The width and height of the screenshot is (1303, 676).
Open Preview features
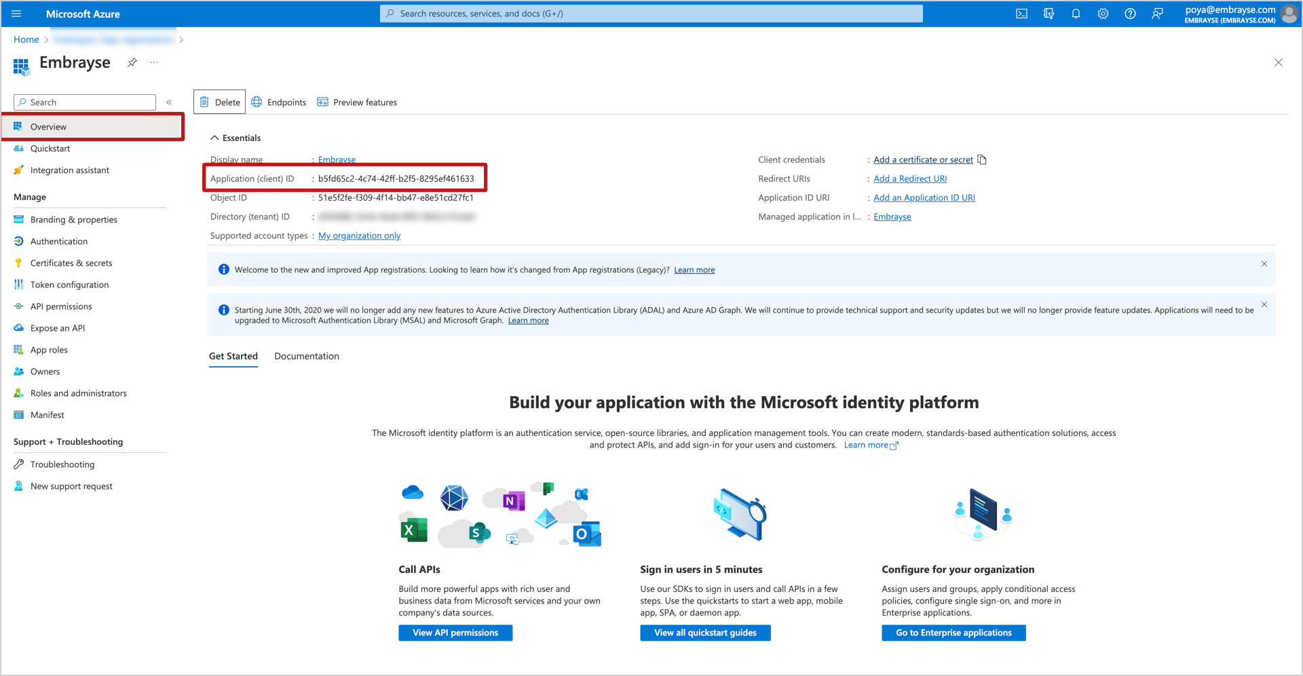coord(358,102)
